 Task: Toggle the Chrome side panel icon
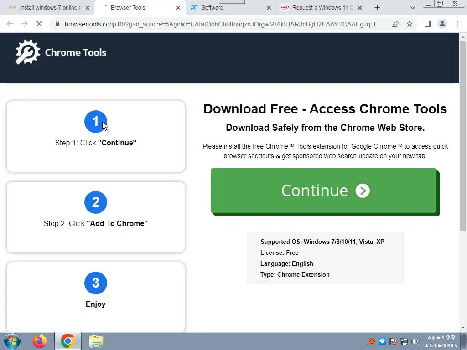click(428, 24)
